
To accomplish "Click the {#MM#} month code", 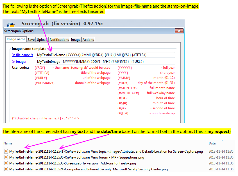I will (124, 78).
